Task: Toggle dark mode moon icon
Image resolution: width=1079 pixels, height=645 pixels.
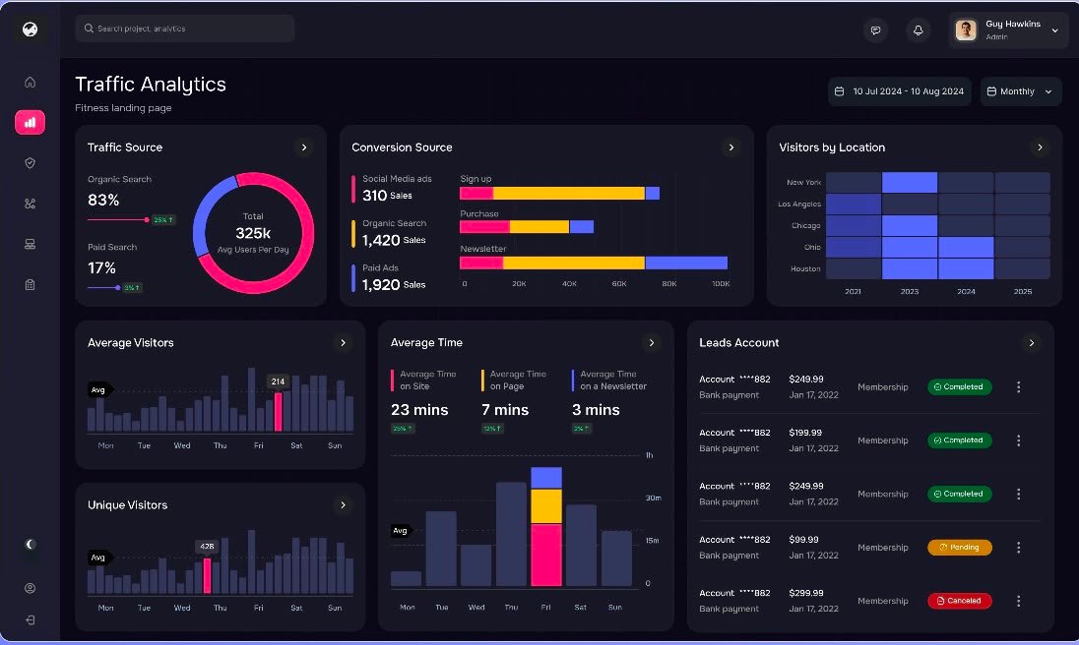Action: [30, 544]
